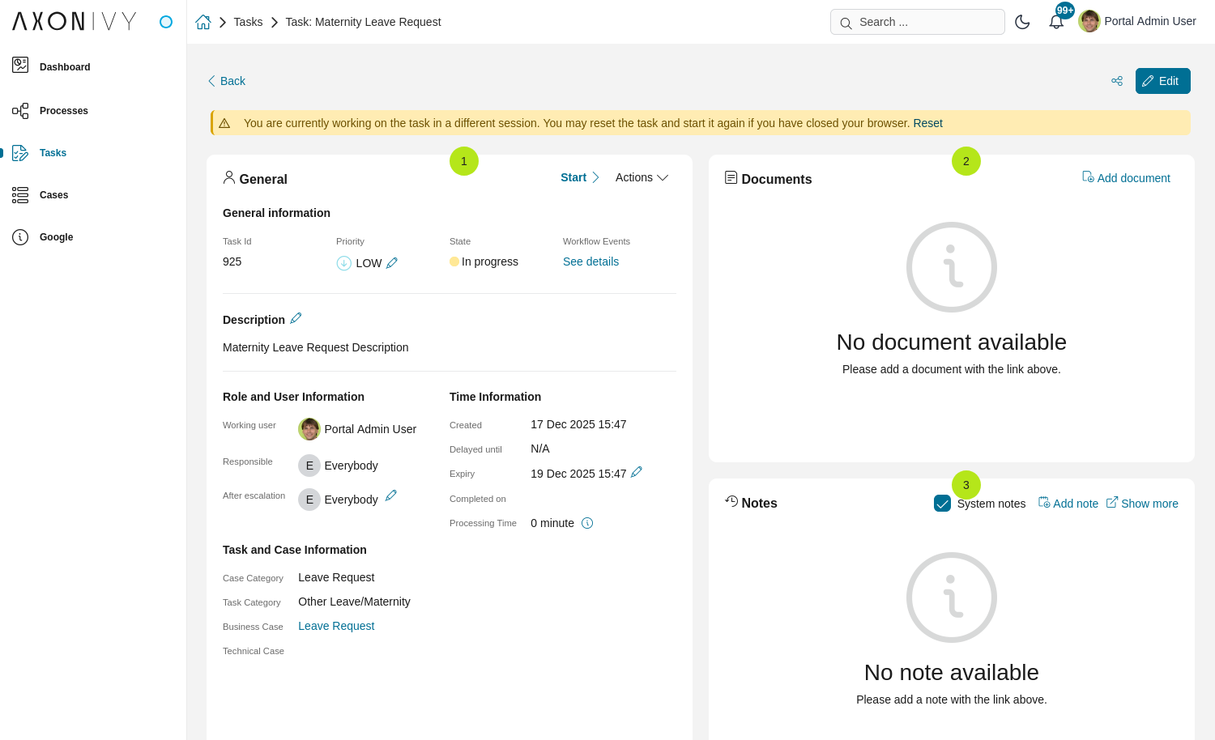Toggle dark mode moon icon

coord(1022,22)
